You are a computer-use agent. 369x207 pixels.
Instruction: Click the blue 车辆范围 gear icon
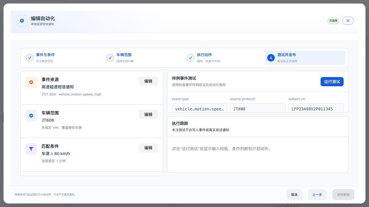[31, 116]
